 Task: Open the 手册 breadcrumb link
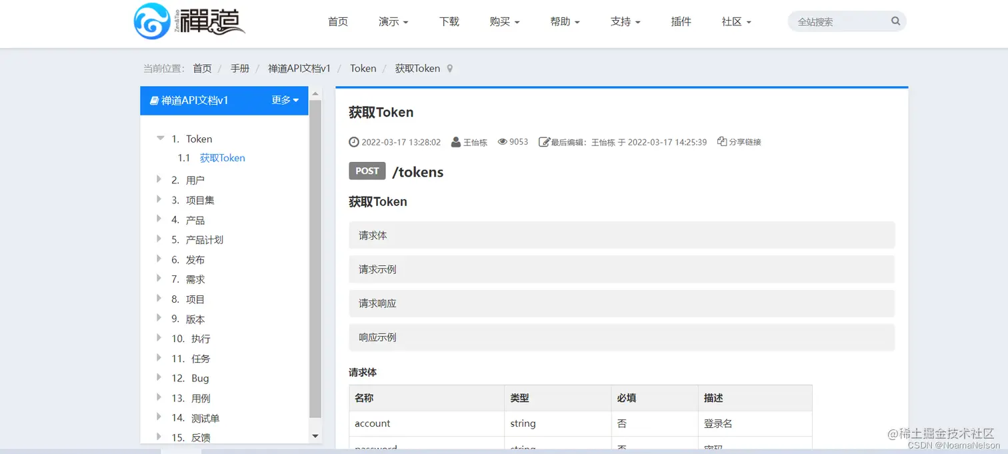[239, 68]
